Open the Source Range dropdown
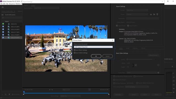176x99 pixels. [70, 96]
